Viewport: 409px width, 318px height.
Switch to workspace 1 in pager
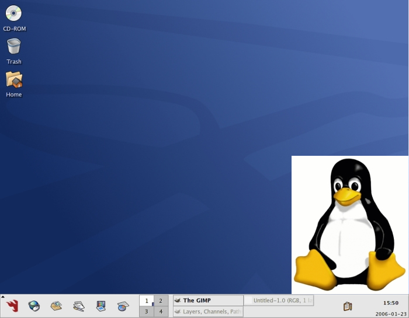click(x=147, y=301)
